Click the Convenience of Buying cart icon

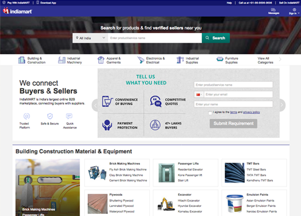tap(107, 101)
